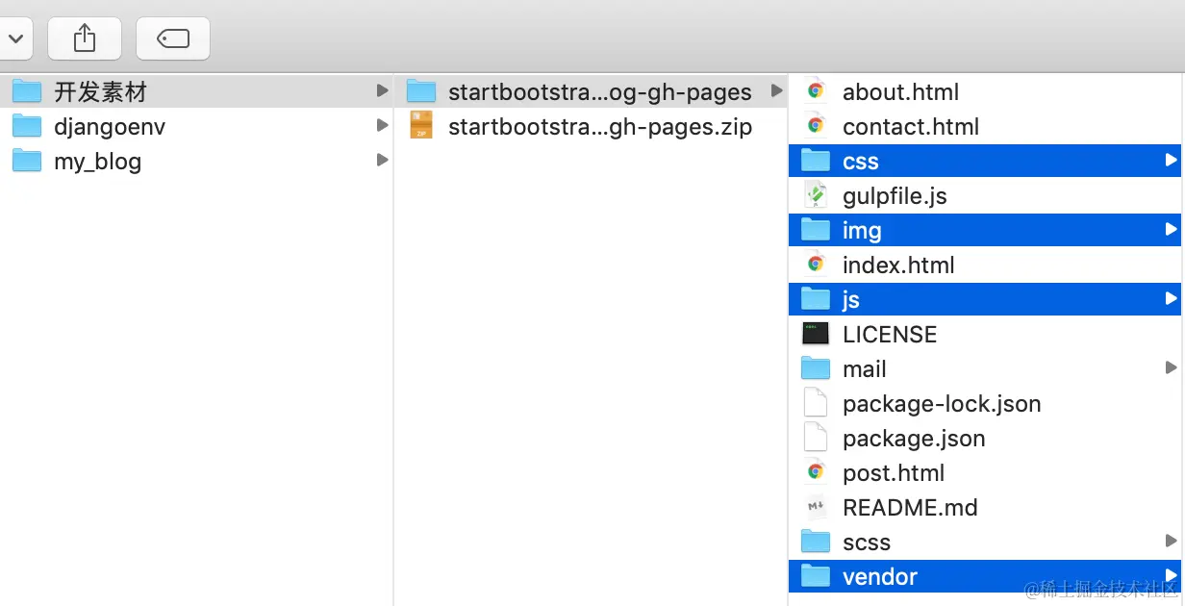The width and height of the screenshot is (1185, 606).
Task: Select the index.html file name
Action: pos(898,265)
